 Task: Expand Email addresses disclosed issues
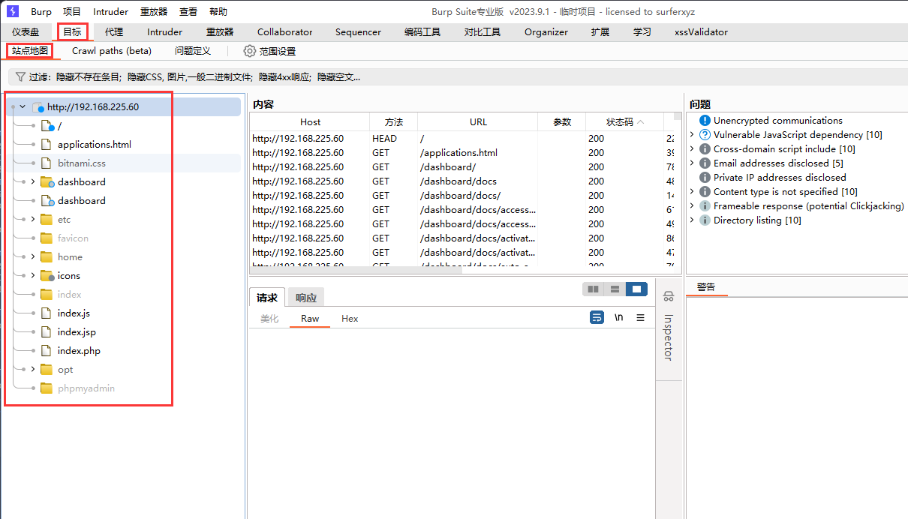(x=692, y=163)
